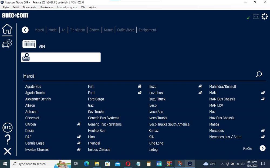The width and height of the screenshot is (270, 168).
Task: Open the Documents menu
Action: 29,7
